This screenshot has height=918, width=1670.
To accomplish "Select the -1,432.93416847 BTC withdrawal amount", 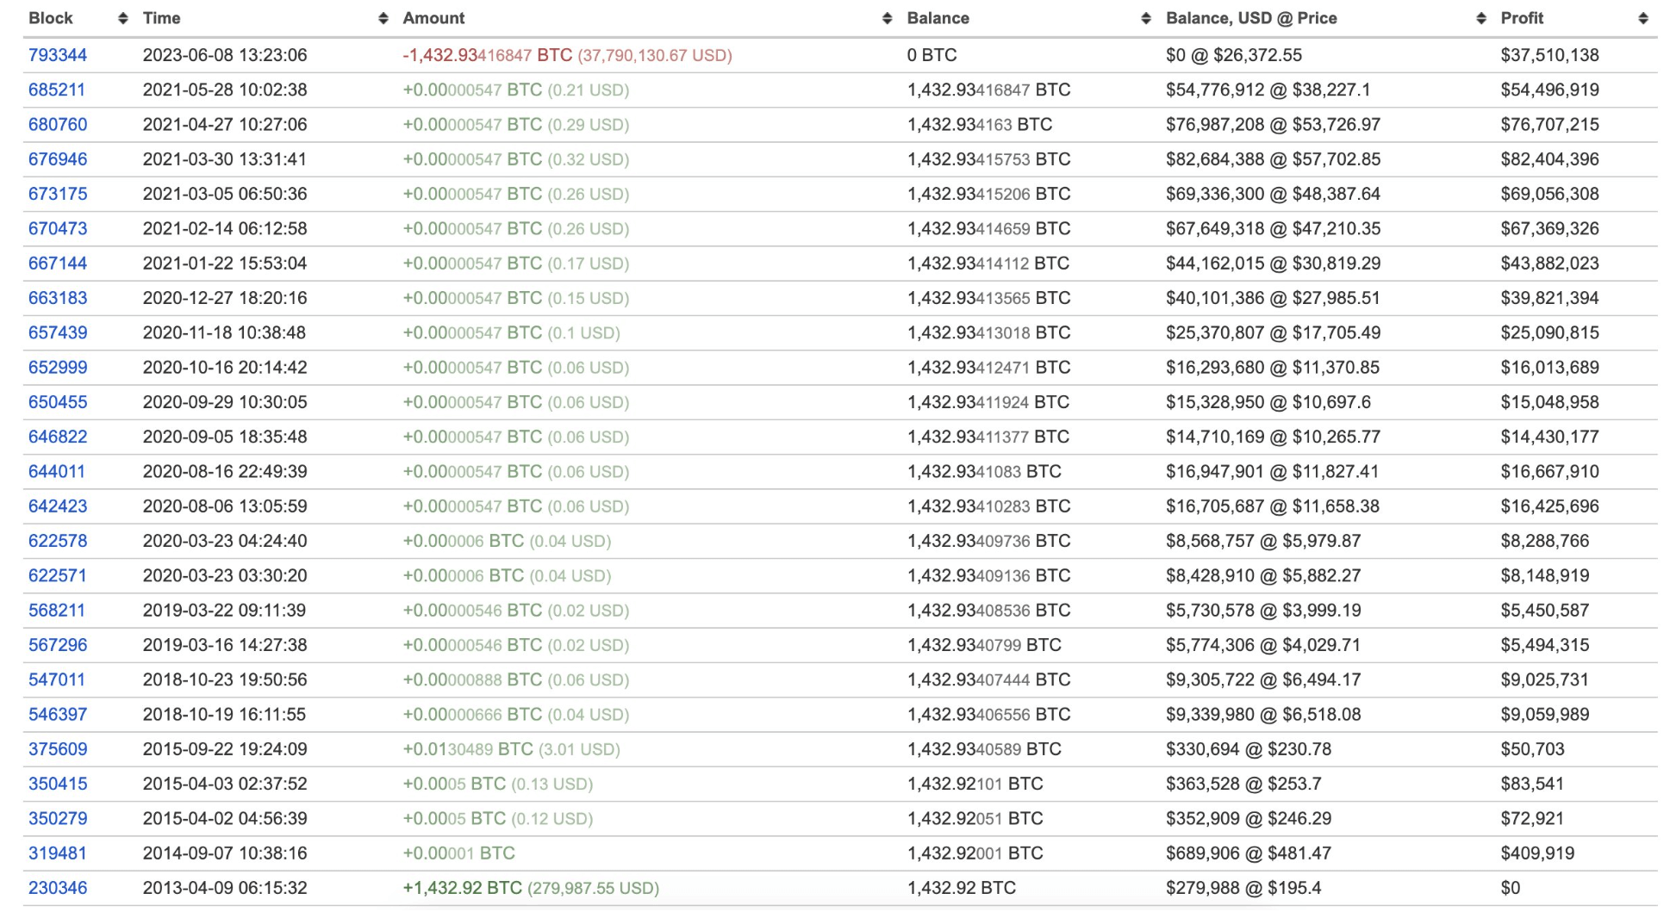I will [x=488, y=55].
